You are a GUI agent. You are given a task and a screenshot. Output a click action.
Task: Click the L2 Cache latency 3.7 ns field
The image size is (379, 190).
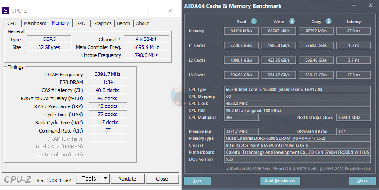(354, 60)
